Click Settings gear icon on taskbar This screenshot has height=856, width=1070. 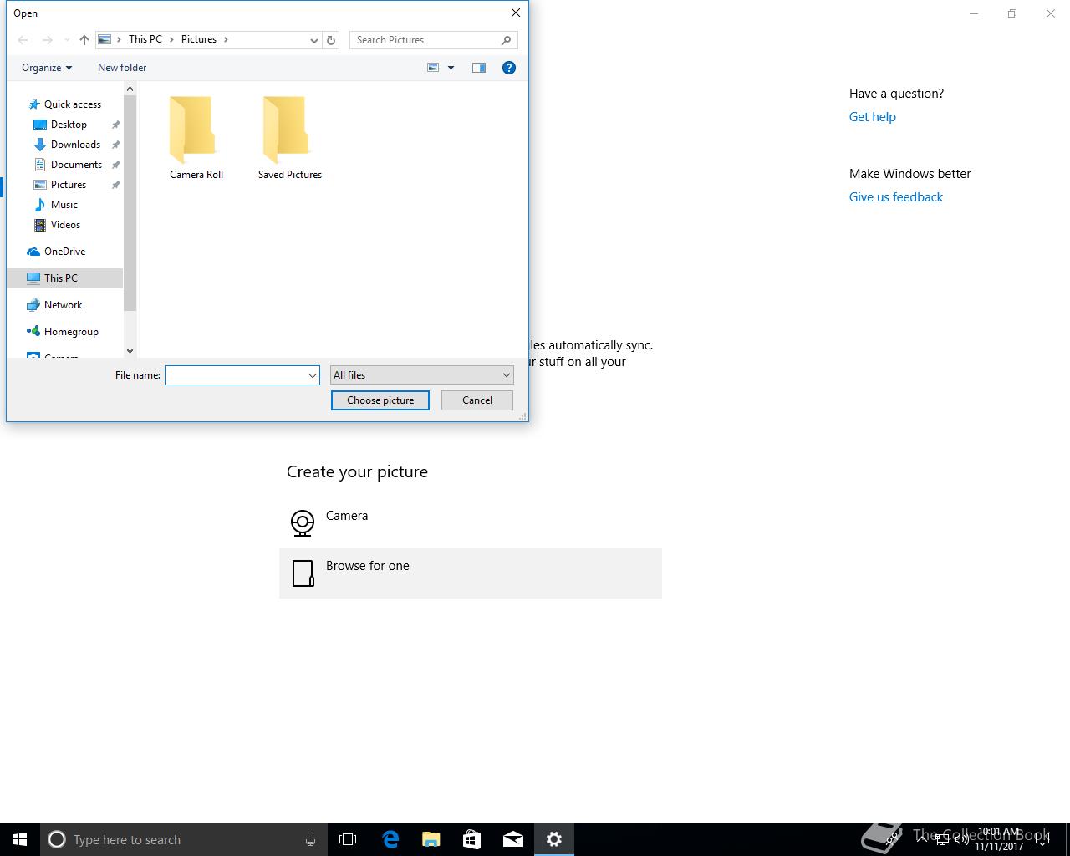(x=554, y=839)
